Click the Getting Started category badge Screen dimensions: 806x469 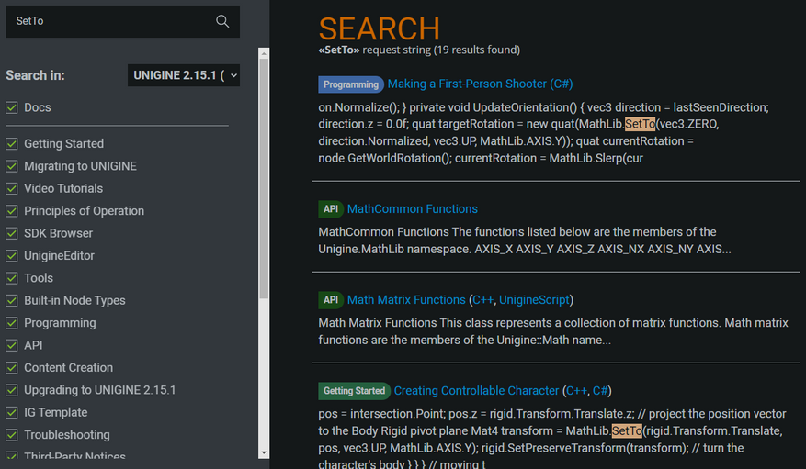coord(354,391)
